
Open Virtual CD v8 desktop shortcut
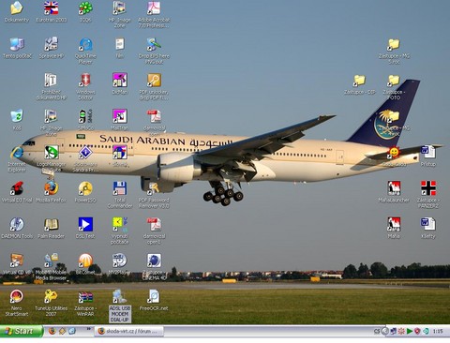click(17, 261)
